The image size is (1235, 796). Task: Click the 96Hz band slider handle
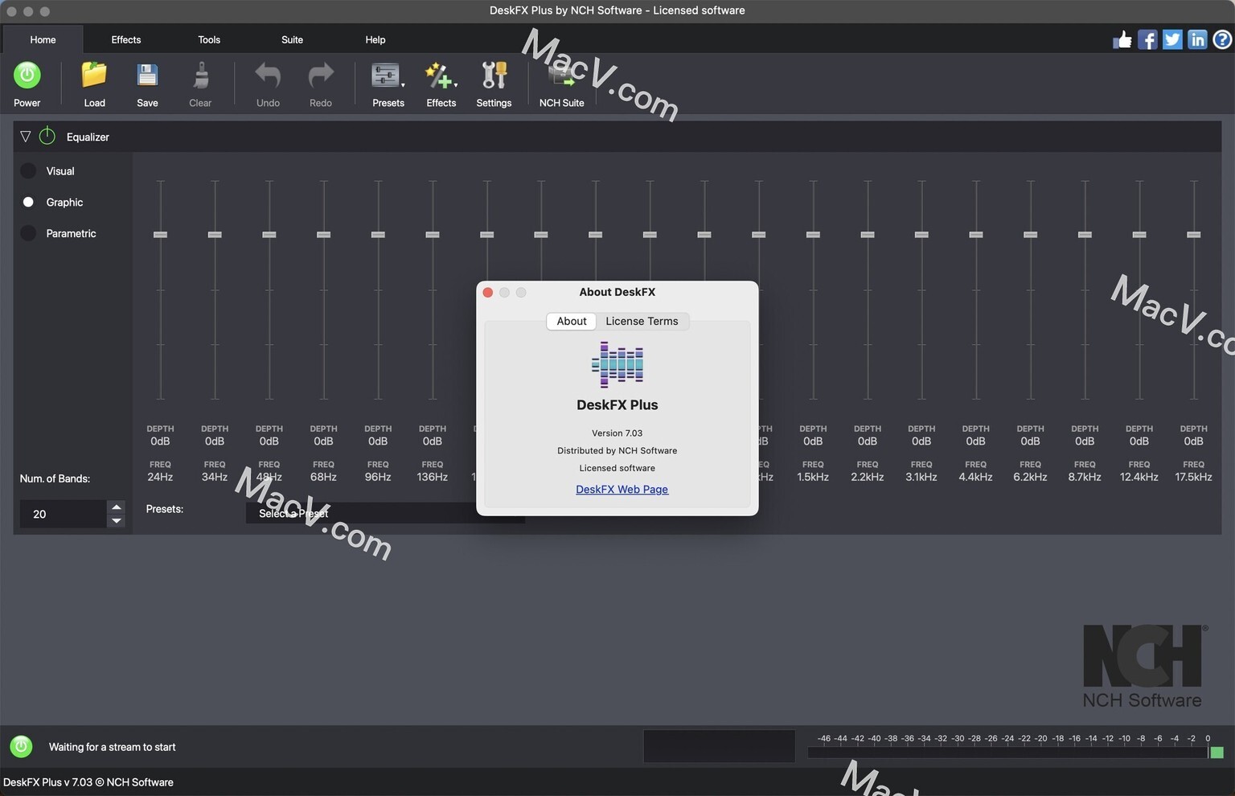pyautogui.click(x=378, y=234)
